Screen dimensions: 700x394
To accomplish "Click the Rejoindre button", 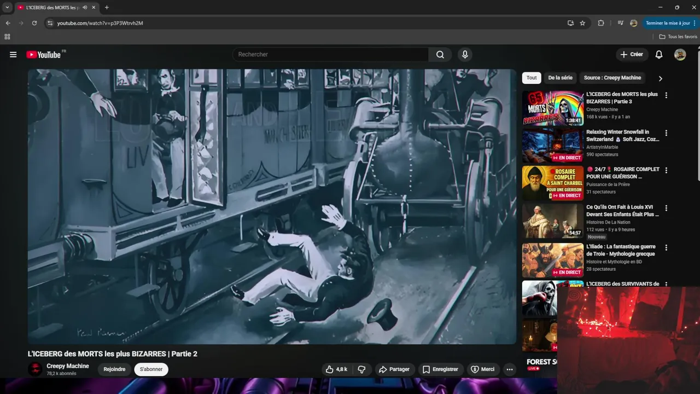I will pyautogui.click(x=114, y=369).
